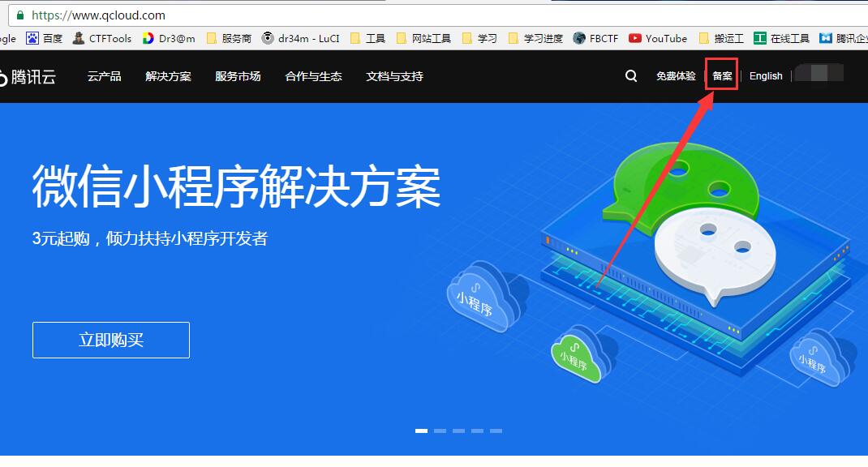Click the 腾讯云 logo
Viewport: 868px width, 467px height.
(28, 76)
